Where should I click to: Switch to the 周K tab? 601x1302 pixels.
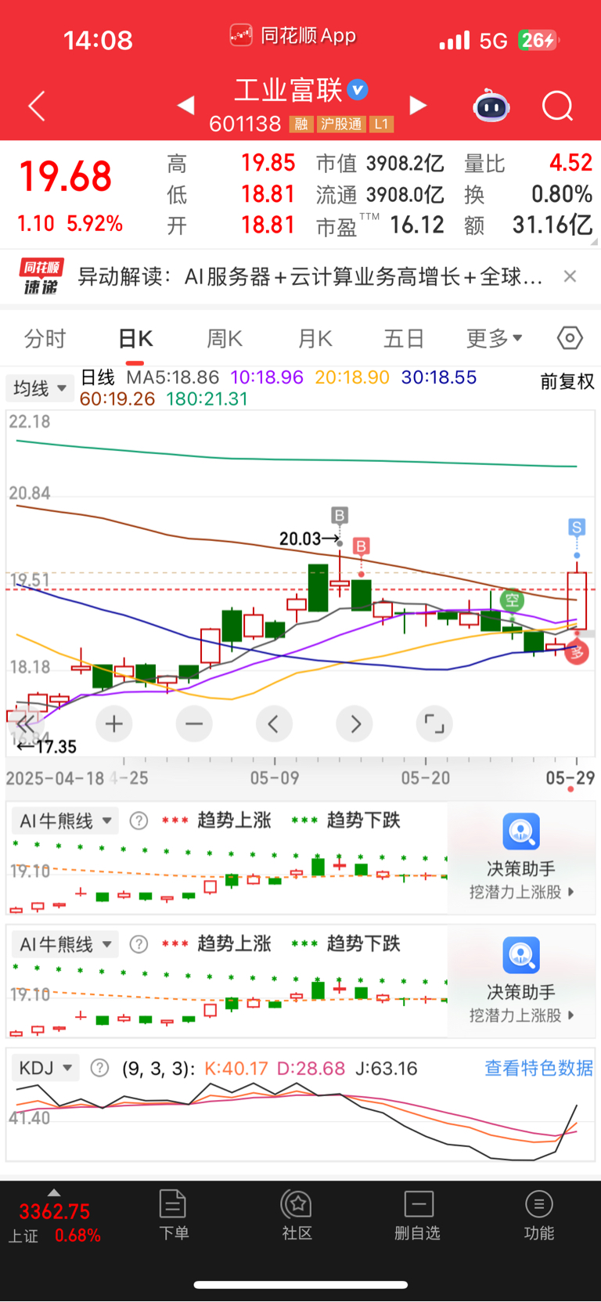[225, 338]
